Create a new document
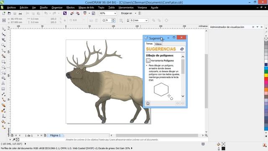Image resolution: width=268 pixels, height=151 pixels. click(x=4, y=13)
